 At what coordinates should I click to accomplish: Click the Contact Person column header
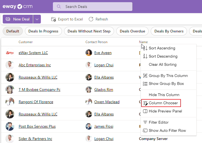point(96,42)
